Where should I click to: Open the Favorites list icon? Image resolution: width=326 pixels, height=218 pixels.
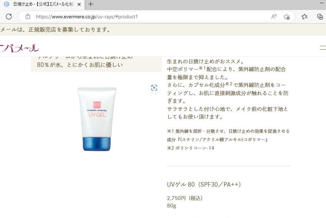pos(305,17)
